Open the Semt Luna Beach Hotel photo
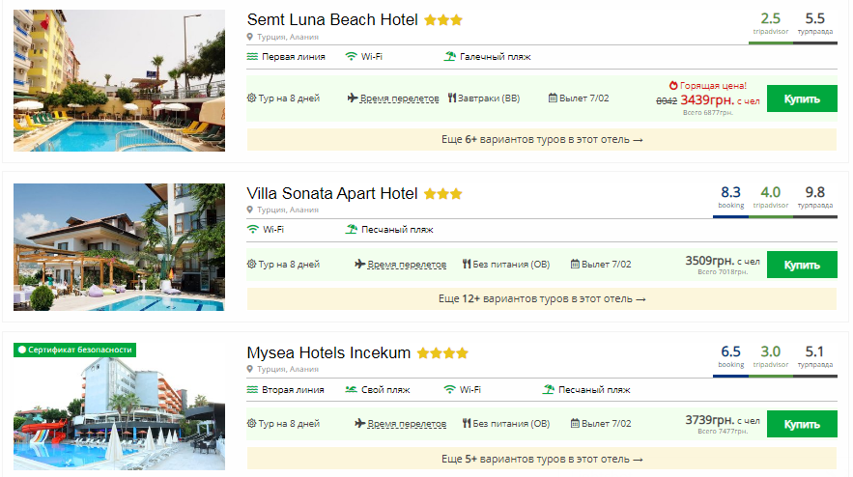The width and height of the screenshot is (853, 477). 119,80
